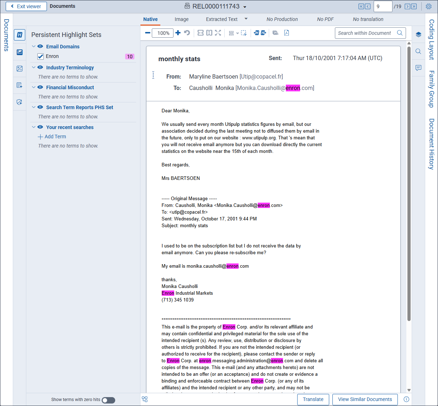Toggle Show terms with zero hits switch
The width and height of the screenshot is (438, 406).
tap(108, 400)
